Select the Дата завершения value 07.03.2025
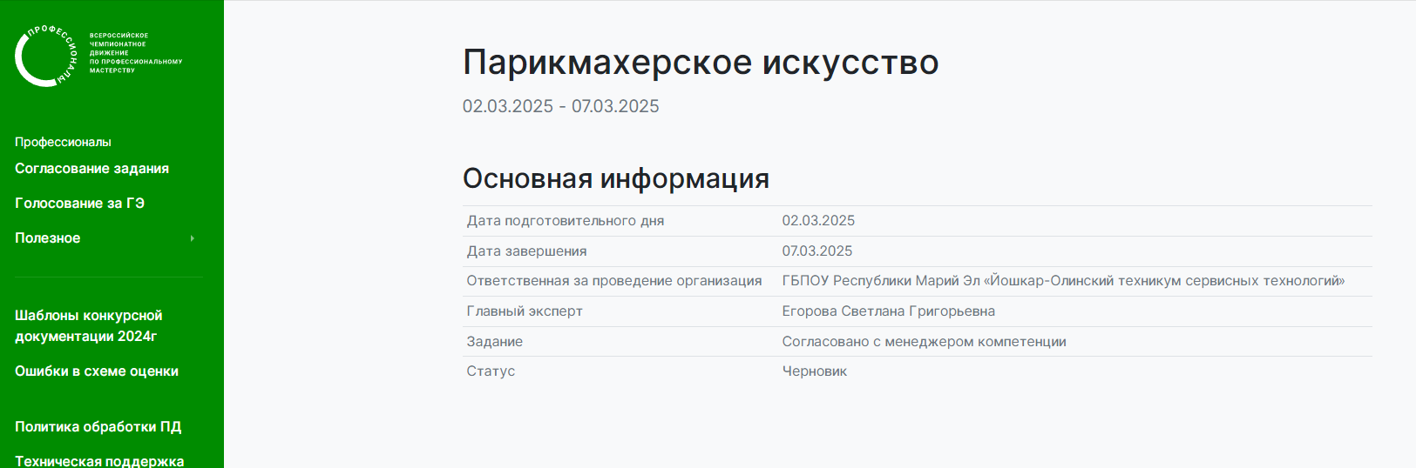1416x468 pixels. (x=817, y=251)
